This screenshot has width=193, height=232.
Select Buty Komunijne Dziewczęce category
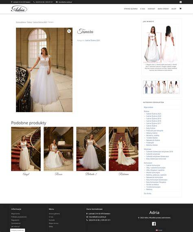click(x=157, y=180)
